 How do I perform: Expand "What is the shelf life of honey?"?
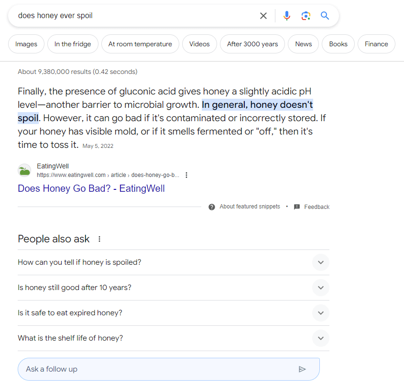(321, 338)
